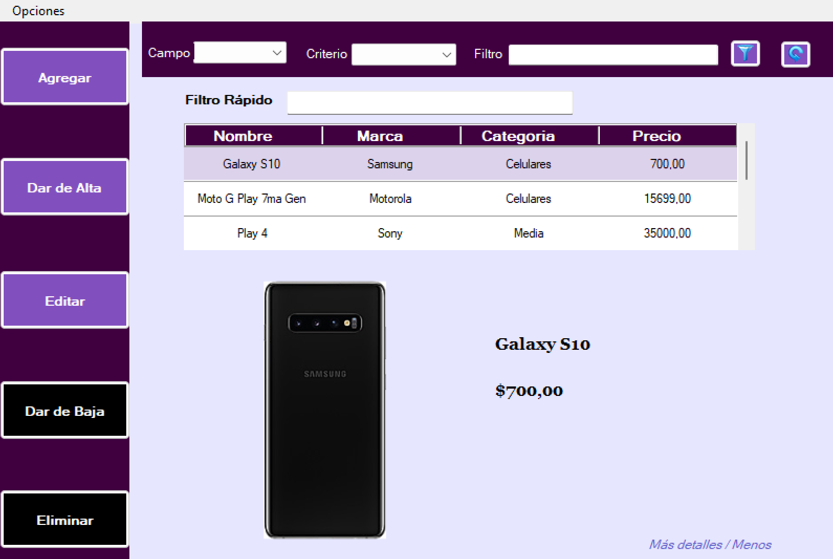Click the reset filter refresh icon
Viewport: 833px width, 559px height.
pyautogui.click(x=795, y=54)
